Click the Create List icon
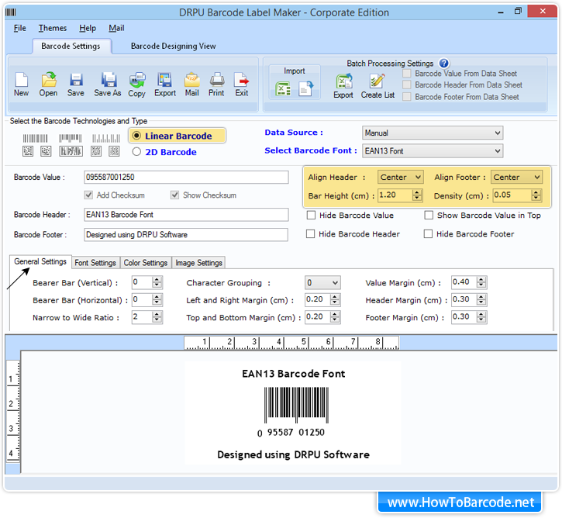Image resolution: width=562 pixels, height=518 pixels. [378, 81]
